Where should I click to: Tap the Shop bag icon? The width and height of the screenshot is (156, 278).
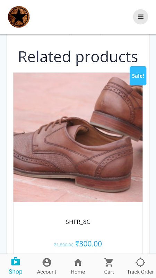click(16, 262)
